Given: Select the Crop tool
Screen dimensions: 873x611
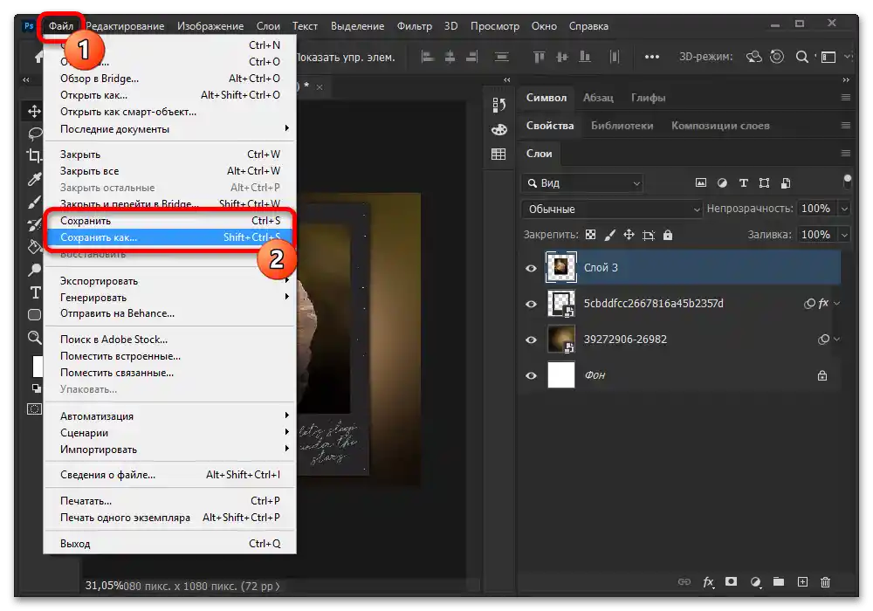Looking at the screenshot, I should pos(35,156).
